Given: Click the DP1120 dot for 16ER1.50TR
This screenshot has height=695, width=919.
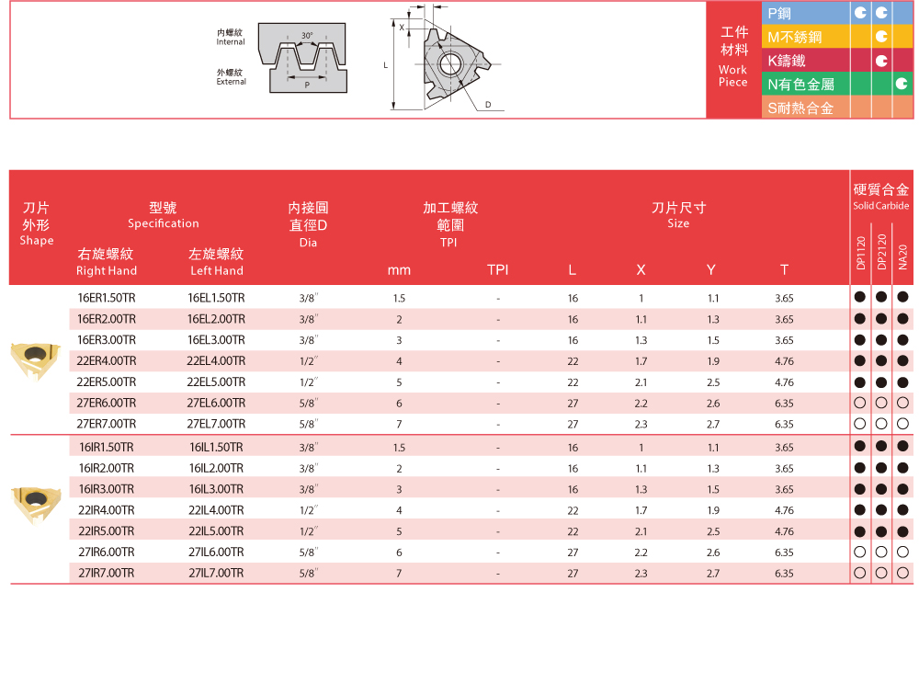Looking at the screenshot, I should pos(860,298).
